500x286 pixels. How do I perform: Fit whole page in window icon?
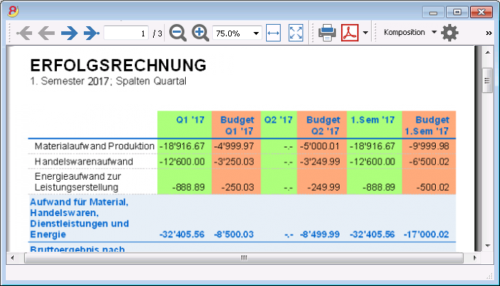(x=296, y=33)
